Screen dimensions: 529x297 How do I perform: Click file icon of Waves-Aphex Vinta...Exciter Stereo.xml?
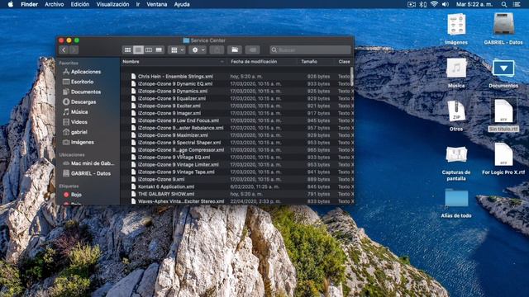tap(134, 201)
